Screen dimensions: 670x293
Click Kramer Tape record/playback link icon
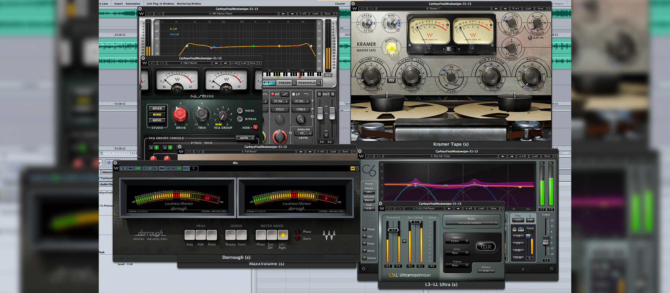tap(392, 81)
